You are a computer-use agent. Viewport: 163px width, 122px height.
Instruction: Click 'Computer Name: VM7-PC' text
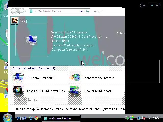[x=69, y=50]
